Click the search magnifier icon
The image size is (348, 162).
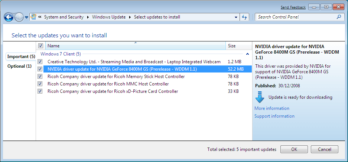click(x=339, y=17)
